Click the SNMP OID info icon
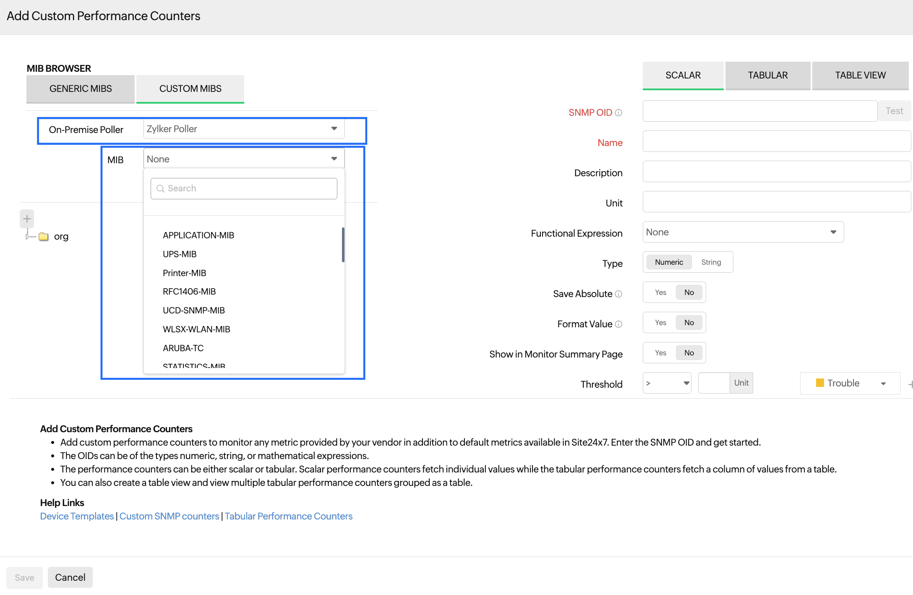Viewport: 913px width, 595px height. pos(618,112)
